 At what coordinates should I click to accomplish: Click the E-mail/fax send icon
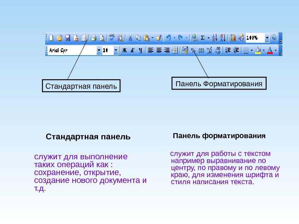tap(84, 38)
